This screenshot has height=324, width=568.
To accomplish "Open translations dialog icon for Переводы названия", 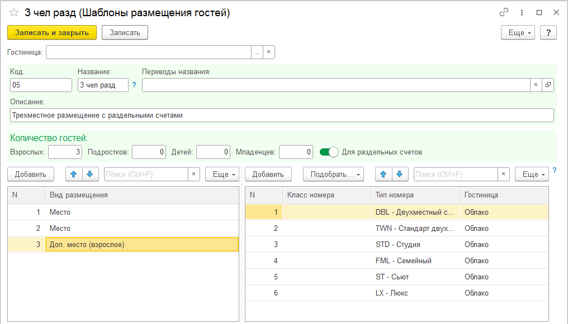I will click(547, 85).
